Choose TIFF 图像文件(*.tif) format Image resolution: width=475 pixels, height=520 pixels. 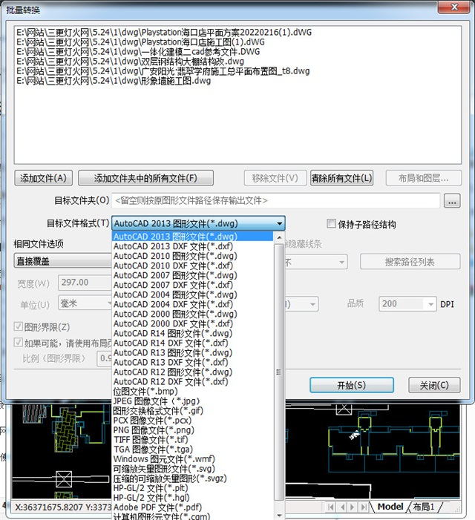tap(193, 439)
